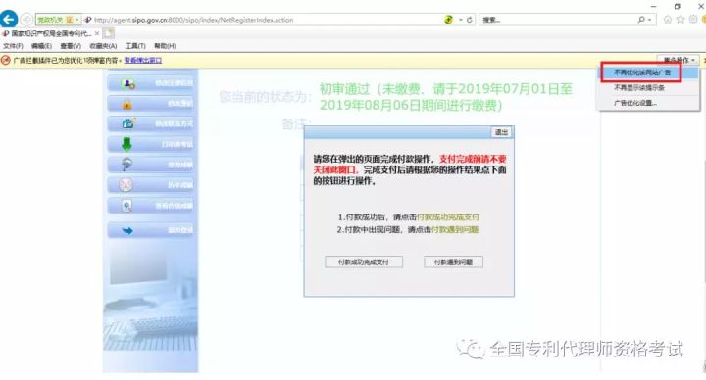Open the 帮助(H) menu
This screenshot has width=706, height=380.
pos(165,46)
